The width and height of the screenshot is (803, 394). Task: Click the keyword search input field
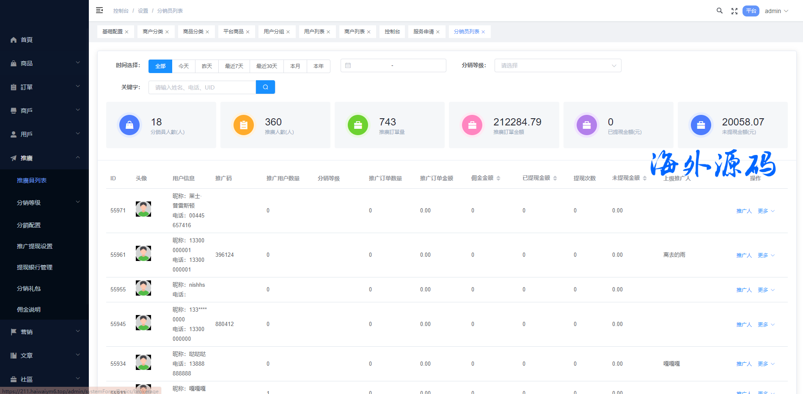[x=202, y=87]
